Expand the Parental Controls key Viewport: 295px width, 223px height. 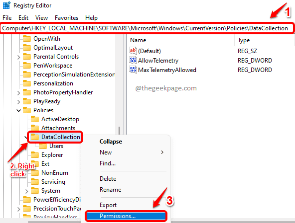18,57
